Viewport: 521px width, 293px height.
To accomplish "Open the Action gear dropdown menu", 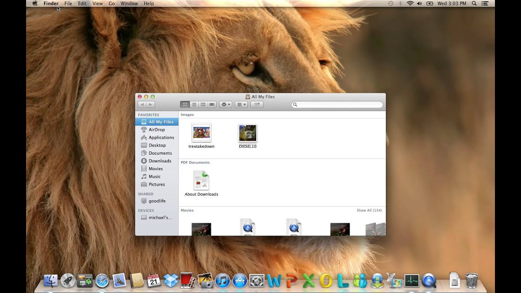I will pos(225,104).
